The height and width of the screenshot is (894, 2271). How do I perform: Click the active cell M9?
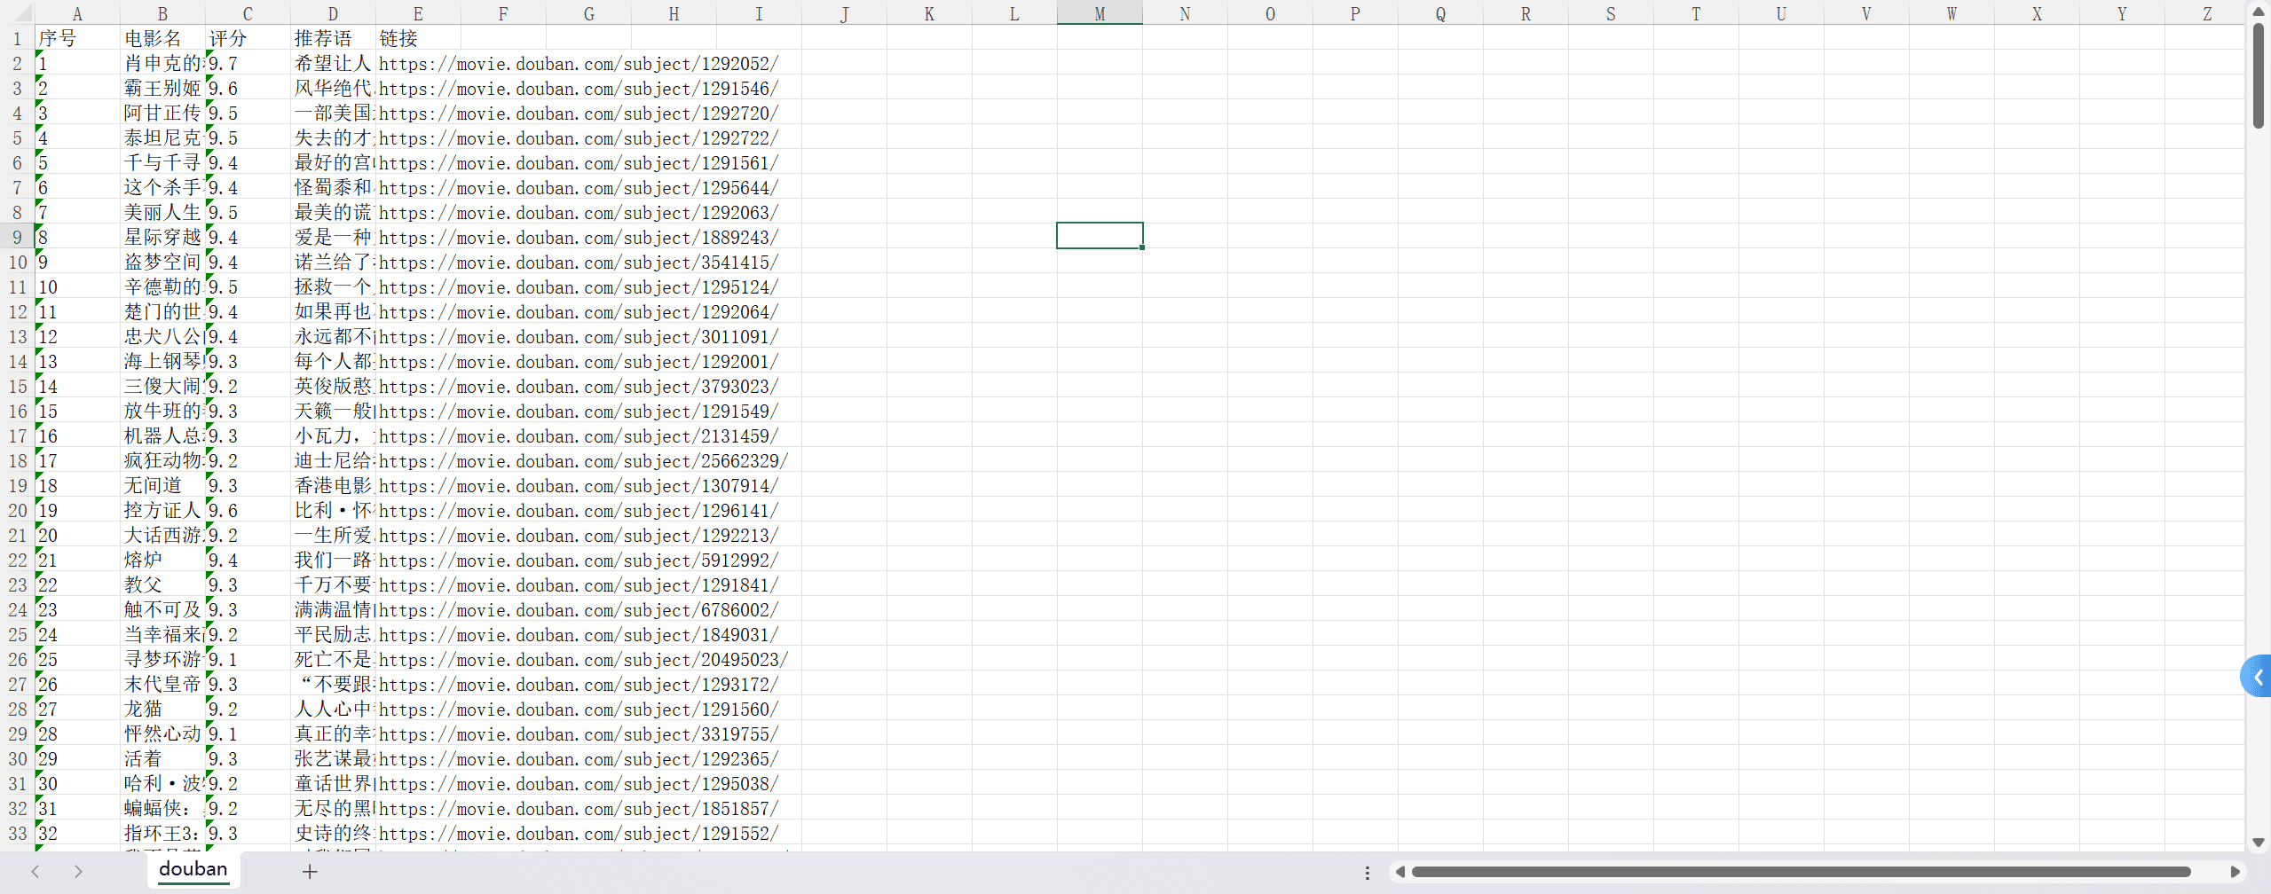click(x=1100, y=236)
